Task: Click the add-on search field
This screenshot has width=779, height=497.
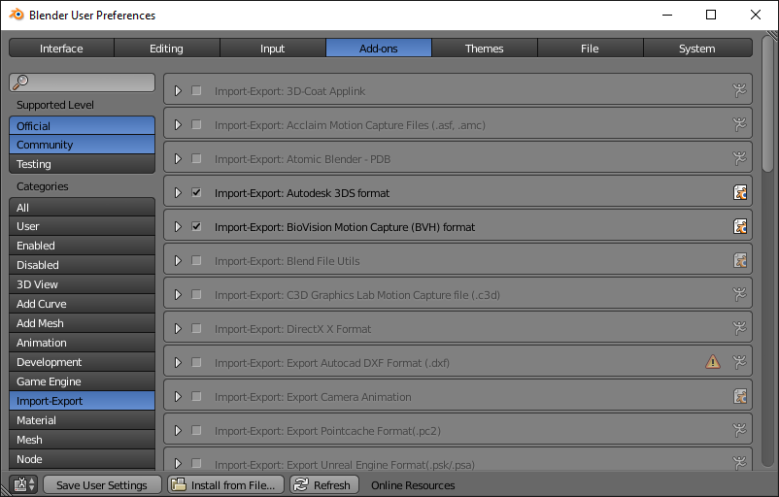Action: tap(82, 83)
